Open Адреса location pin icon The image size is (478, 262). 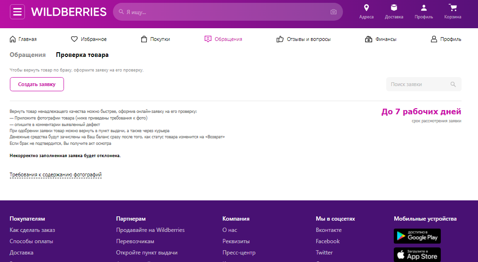coord(366,8)
